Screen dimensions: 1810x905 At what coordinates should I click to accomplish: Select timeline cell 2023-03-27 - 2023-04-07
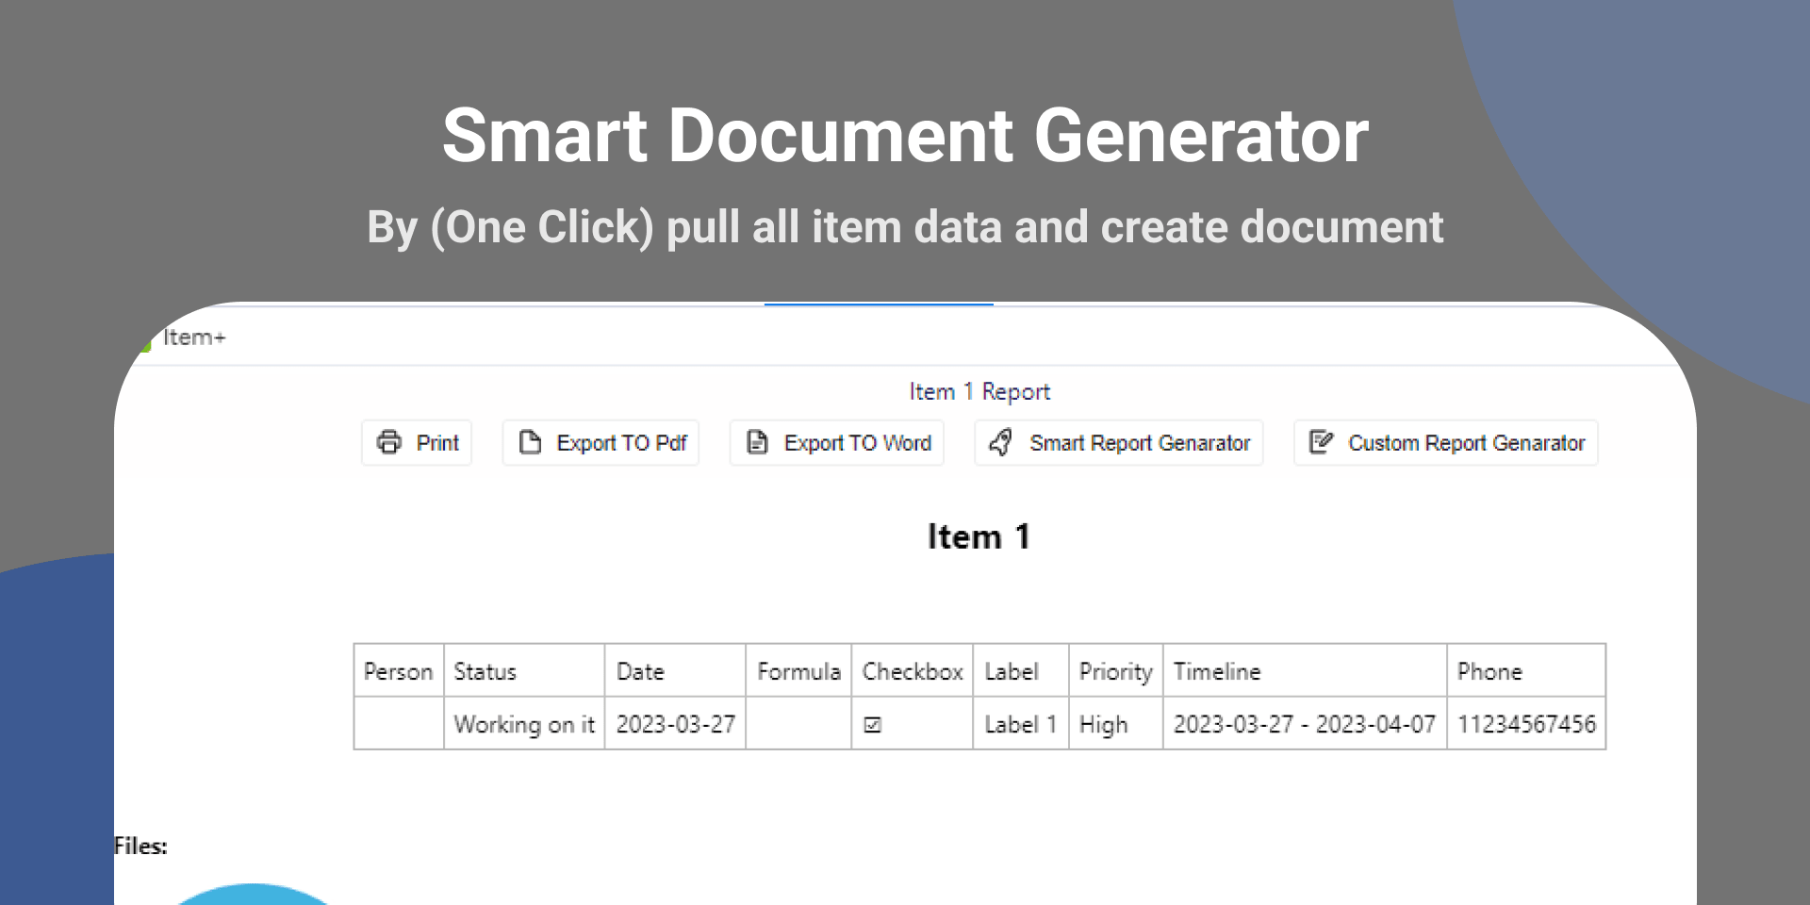click(x=1305, y=724)
